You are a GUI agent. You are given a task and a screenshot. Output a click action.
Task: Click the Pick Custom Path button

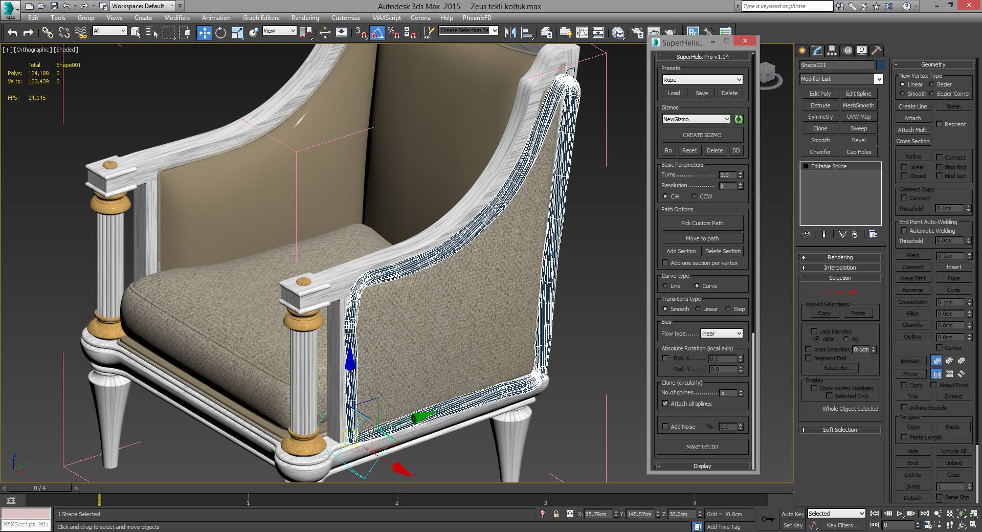pyautogui.click(x=702, y=223)
